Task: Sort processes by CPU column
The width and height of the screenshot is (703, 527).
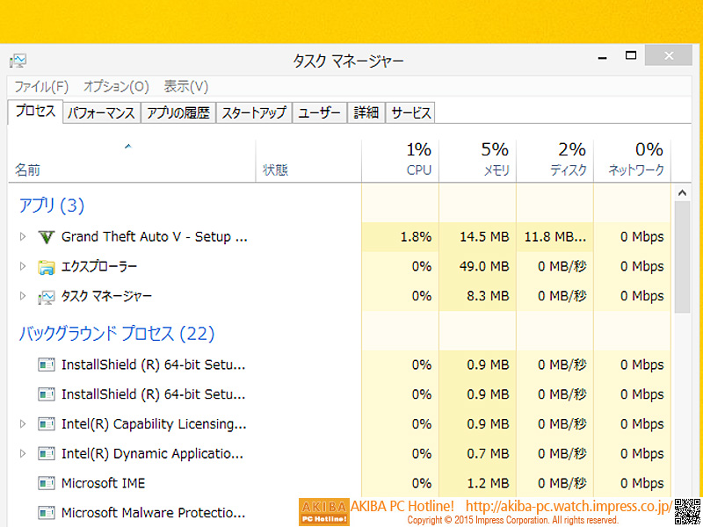Action: [x=400, y=161]
